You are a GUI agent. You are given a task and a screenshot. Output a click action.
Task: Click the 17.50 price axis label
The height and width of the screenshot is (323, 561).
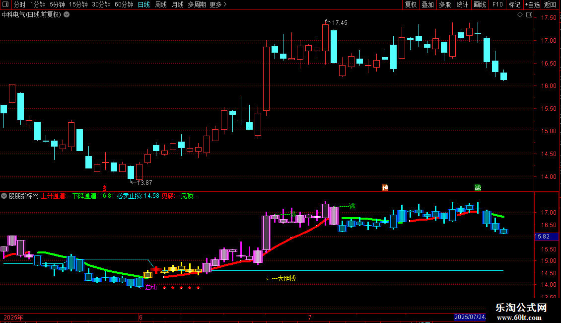(549, 18)
